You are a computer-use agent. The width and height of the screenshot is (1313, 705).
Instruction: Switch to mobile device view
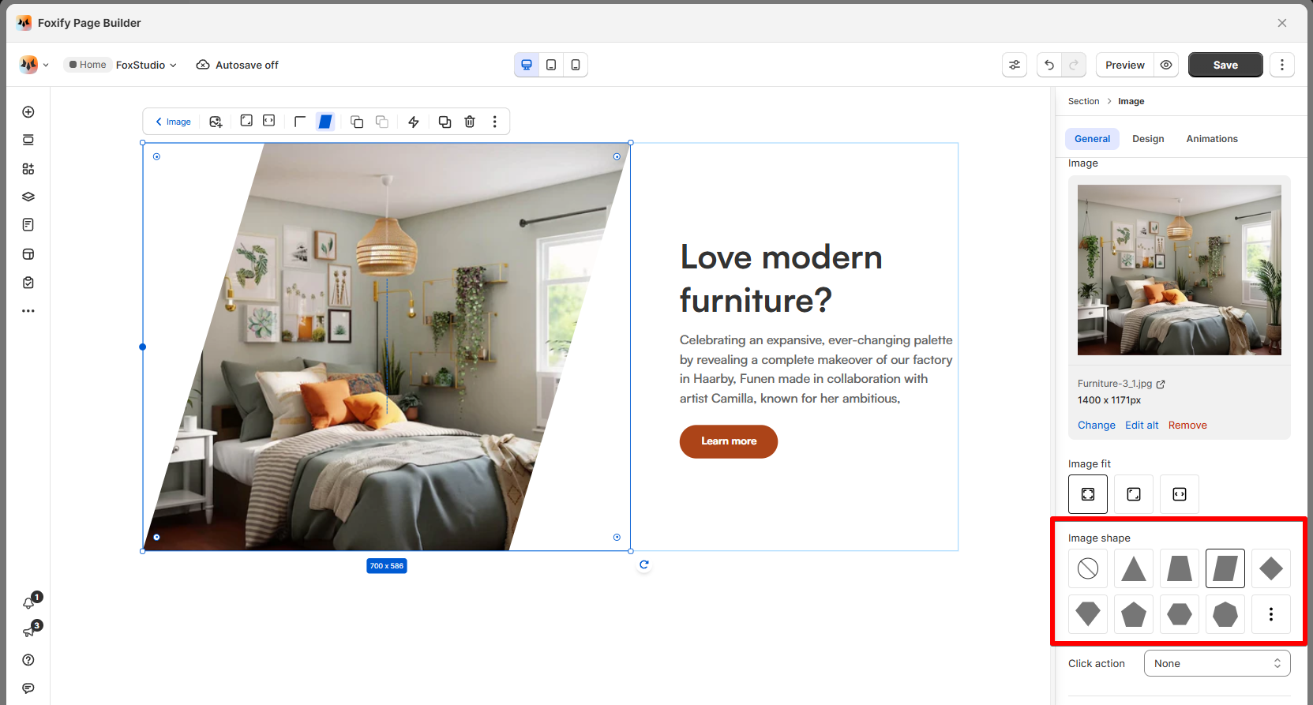(576, 65)
